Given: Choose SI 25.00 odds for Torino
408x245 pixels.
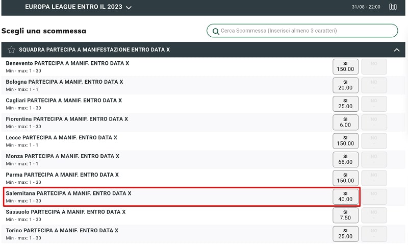Looking at the screenshot, I should [x=345, y=234].
